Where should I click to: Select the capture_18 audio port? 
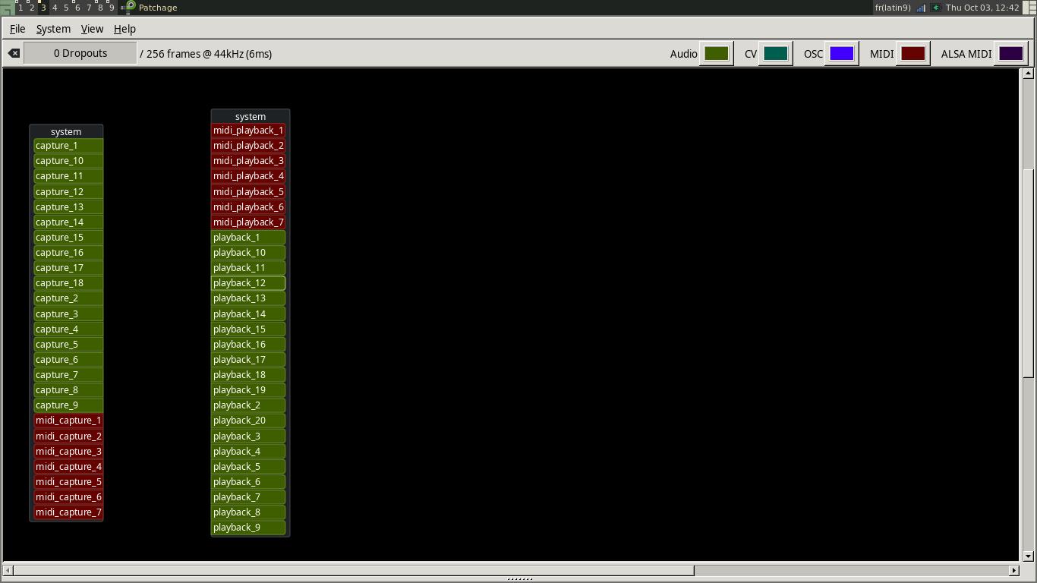coord(68,283)
